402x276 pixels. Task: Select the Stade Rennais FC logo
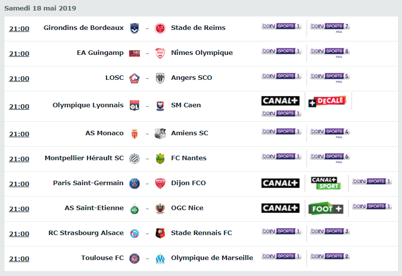coord(160,233)
